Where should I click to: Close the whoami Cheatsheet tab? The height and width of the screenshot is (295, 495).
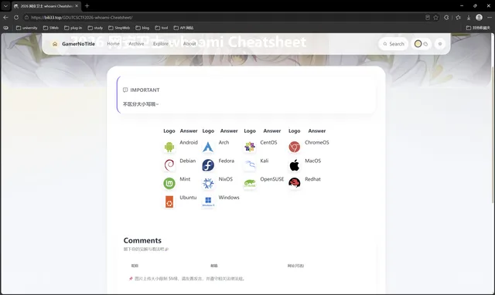tap(77, 5)
